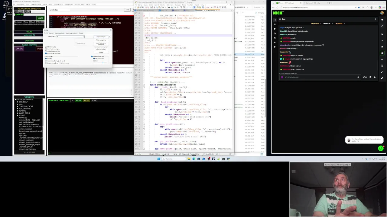Image resolution: width=387 pixels, height=217 pixels.
Task: Expand the QUANTUM_CACHE folder
Action: click(x=18, y=106)
